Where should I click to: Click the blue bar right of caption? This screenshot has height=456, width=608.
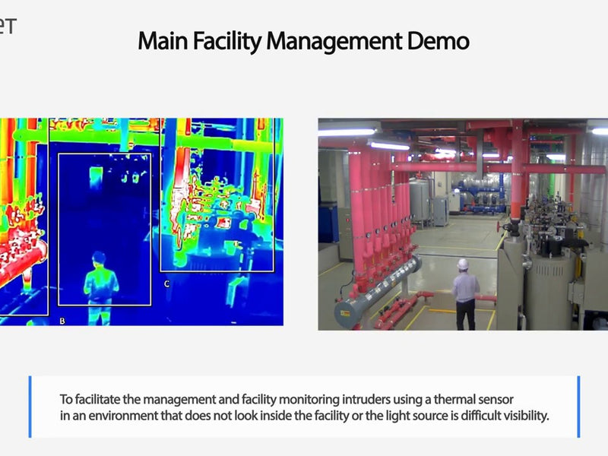[578, 407]
